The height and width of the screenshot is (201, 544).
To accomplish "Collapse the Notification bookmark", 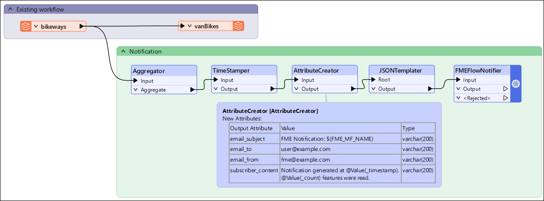I will click(123, 52).
